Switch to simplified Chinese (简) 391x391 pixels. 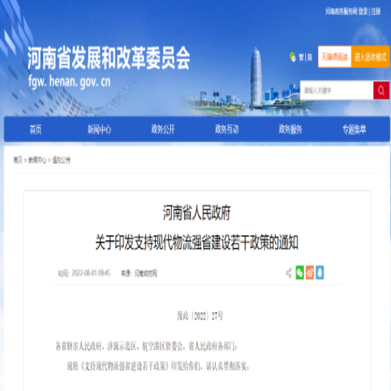tap(310, 57)
